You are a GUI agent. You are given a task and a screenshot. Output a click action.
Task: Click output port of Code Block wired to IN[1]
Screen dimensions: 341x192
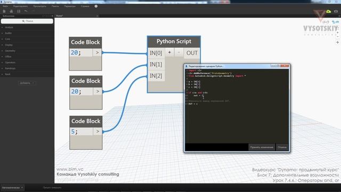tap(98, 91)
